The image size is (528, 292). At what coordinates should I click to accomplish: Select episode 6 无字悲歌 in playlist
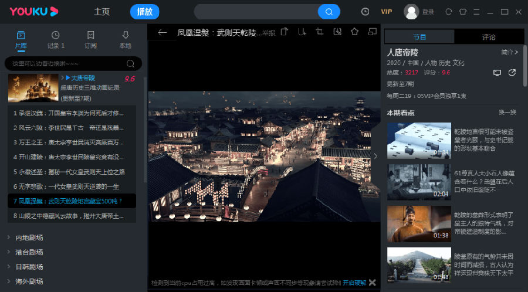67,186
